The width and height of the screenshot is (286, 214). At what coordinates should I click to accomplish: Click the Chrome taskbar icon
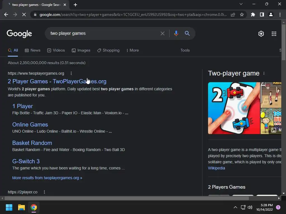34,207
